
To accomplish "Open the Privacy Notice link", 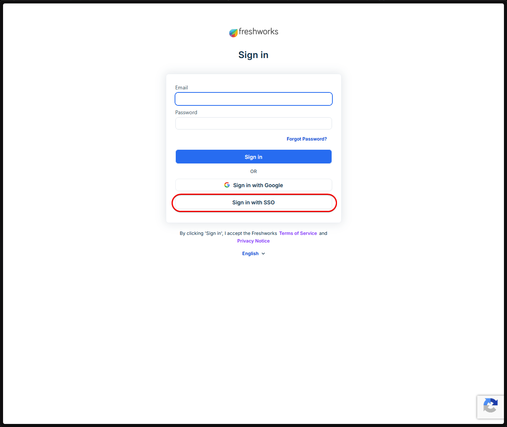I will (253, 241).
